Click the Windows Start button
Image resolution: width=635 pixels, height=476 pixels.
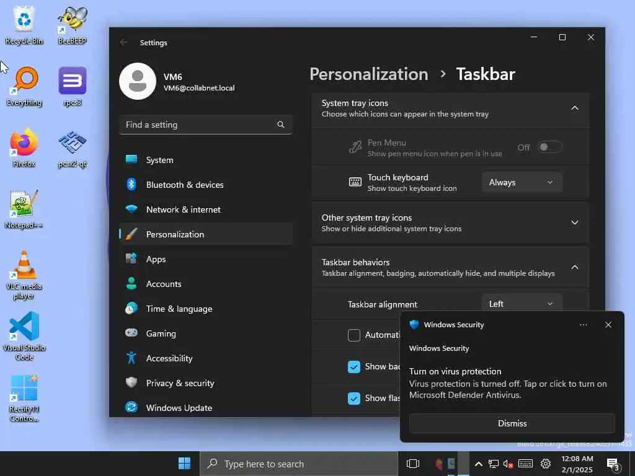pyautogui.click(x=184, y=464)
